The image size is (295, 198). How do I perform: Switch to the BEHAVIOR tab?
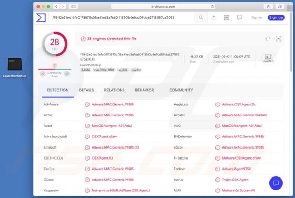coord(144,90)
